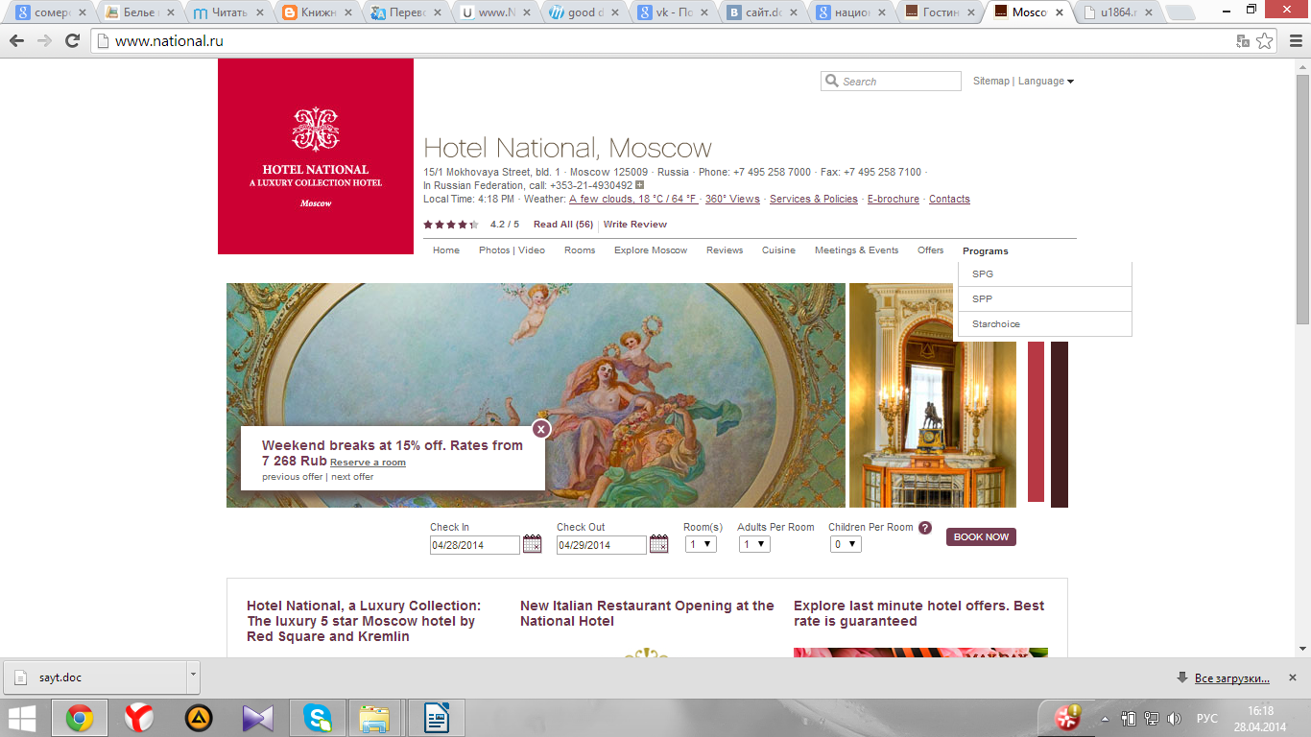
Task: Open Services & Policies link
Action: pyautogui.click(x=814, y=200)
